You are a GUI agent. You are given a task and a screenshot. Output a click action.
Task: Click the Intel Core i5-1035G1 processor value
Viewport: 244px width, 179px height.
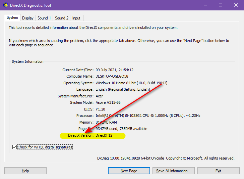tap(148, 116)
